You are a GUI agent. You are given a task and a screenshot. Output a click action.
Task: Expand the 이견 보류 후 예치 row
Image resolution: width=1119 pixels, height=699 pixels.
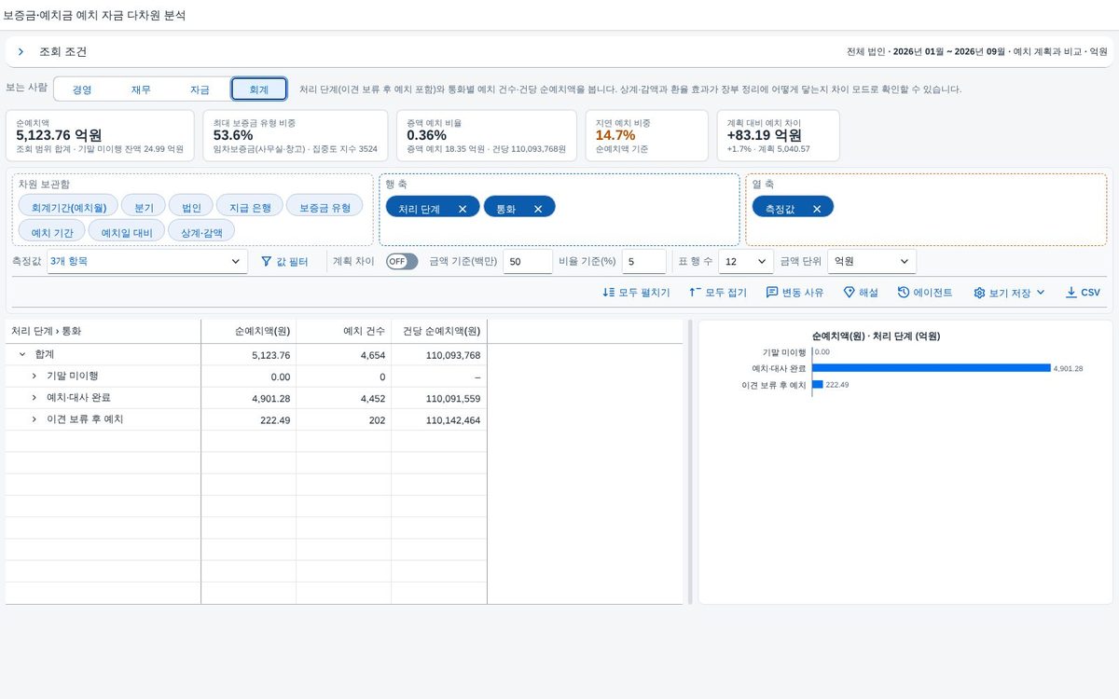(x=35, y=420)
